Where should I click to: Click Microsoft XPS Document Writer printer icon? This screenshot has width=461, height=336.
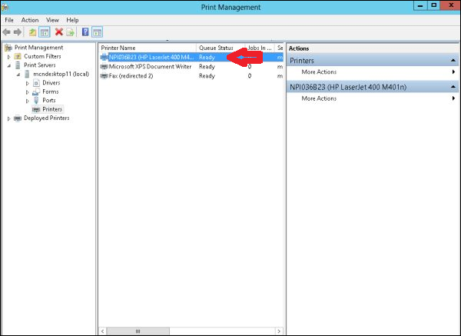click(104, 66)
